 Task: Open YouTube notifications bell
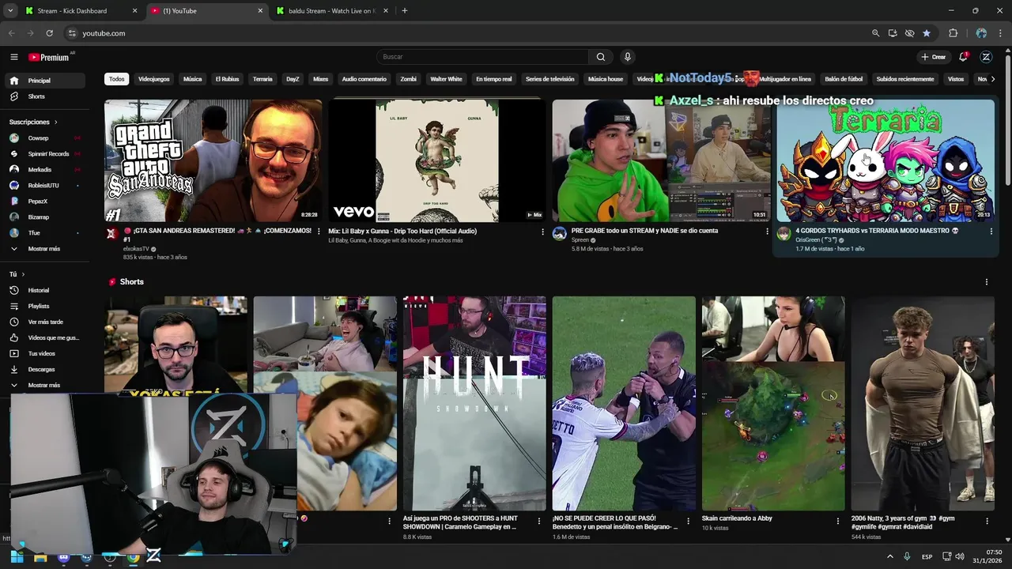963,57
